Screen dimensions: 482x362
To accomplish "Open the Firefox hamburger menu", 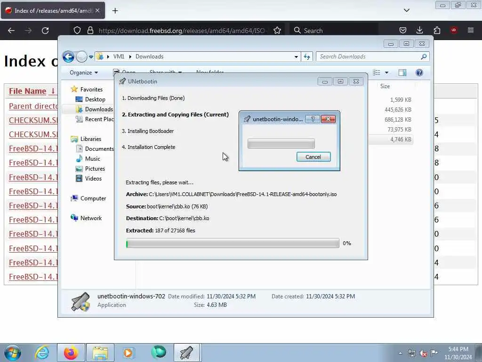I will [x=471, y=30].
